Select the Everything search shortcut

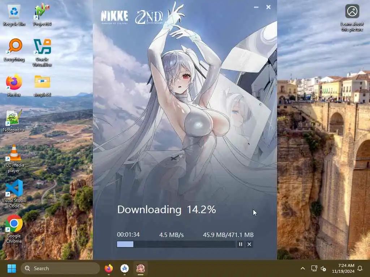pyautogui.click(x=14, y=50)
